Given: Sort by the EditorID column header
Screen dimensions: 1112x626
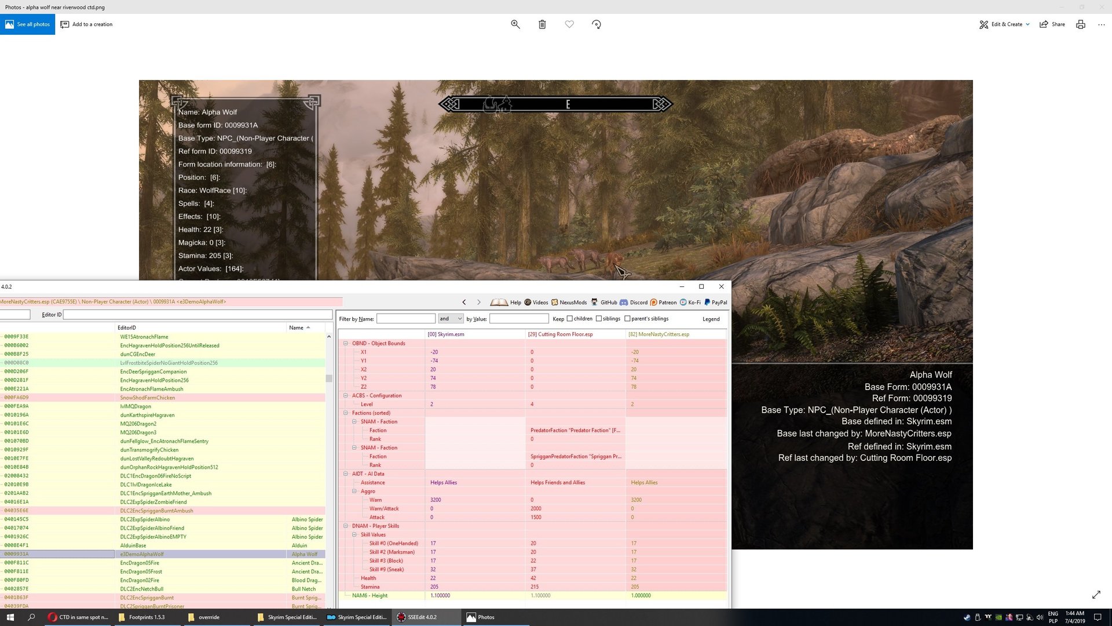Looking at the screenshot, I should (x=200, y=327).
